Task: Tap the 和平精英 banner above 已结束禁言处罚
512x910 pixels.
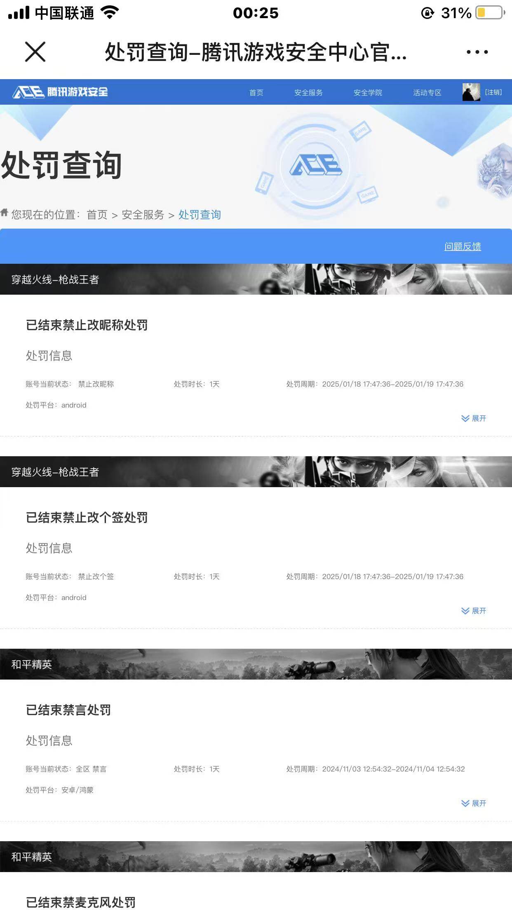Action: pyautogui.click(x=256, y=664)
